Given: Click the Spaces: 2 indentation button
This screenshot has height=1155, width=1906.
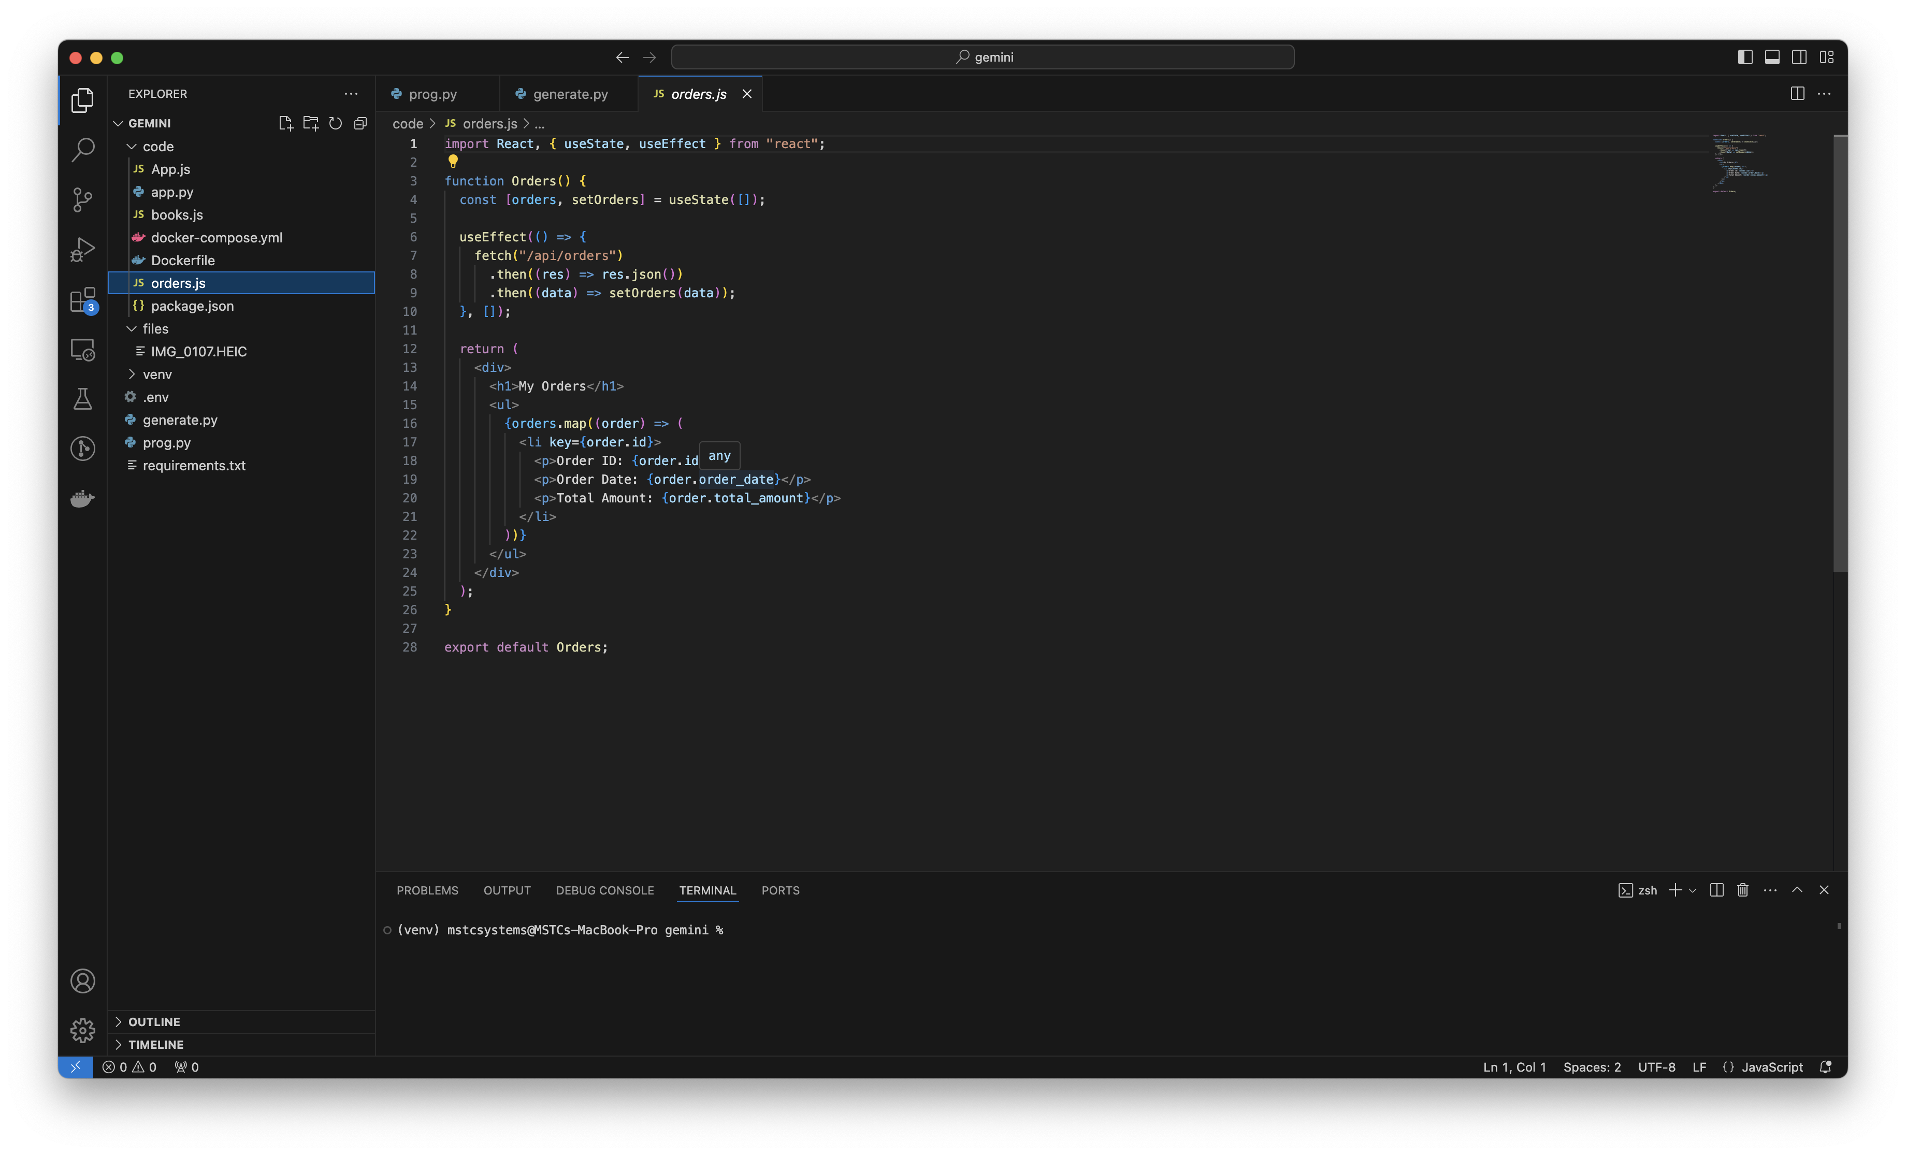Looking at the screenshot, I should [1591, 1067].
